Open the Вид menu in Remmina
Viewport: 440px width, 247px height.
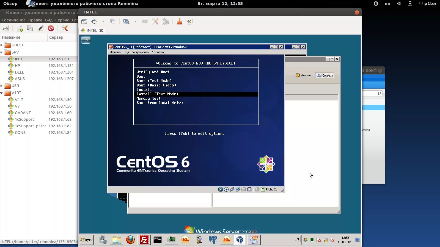(49, 20)
